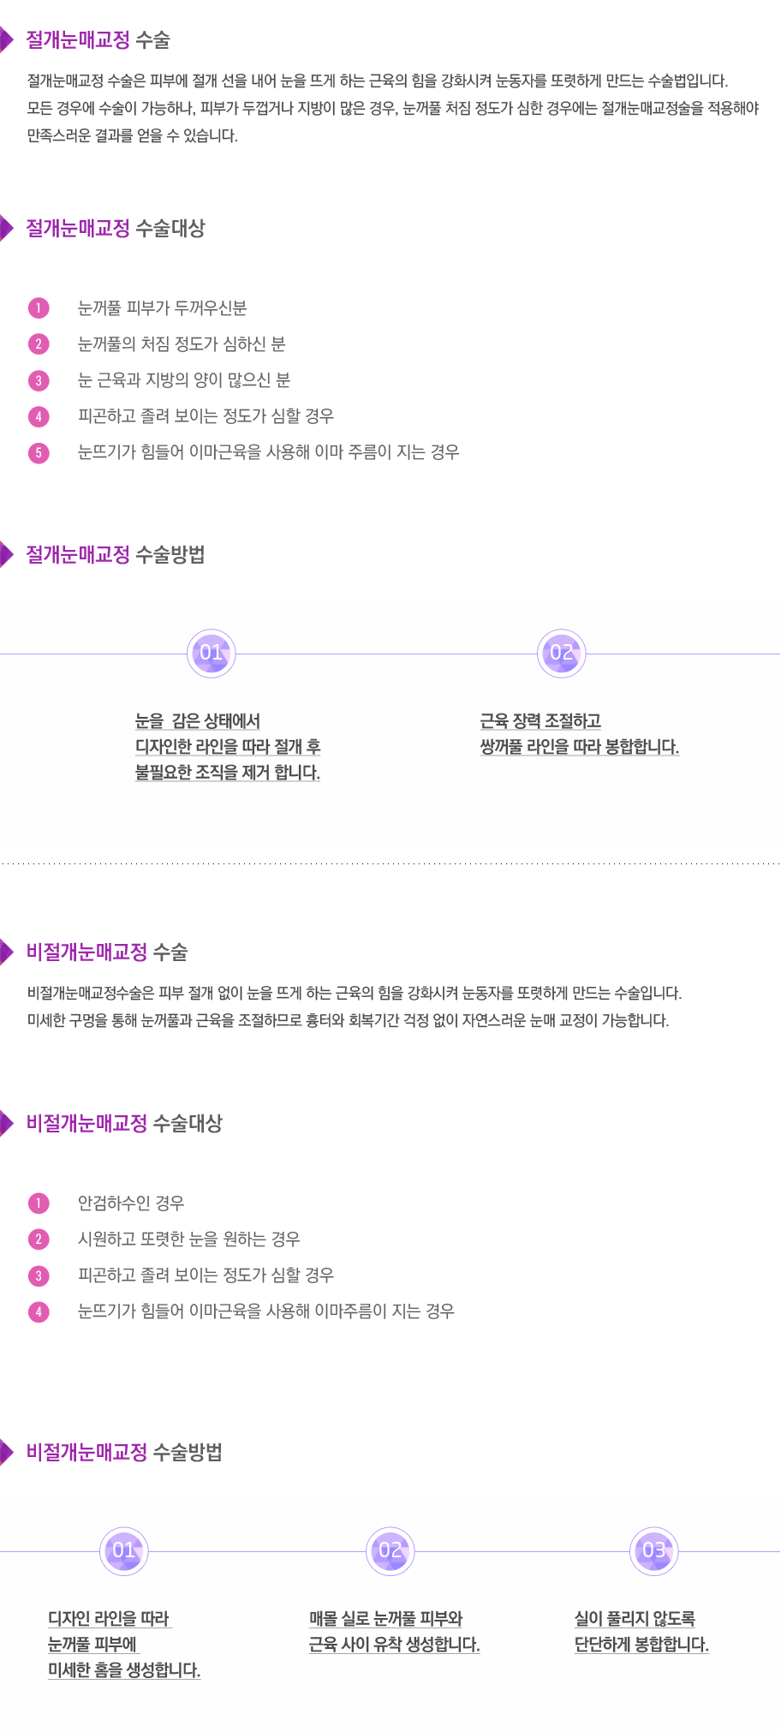Click underlined text 단단하게 봉합합니다.

[x=641, y=1645]
